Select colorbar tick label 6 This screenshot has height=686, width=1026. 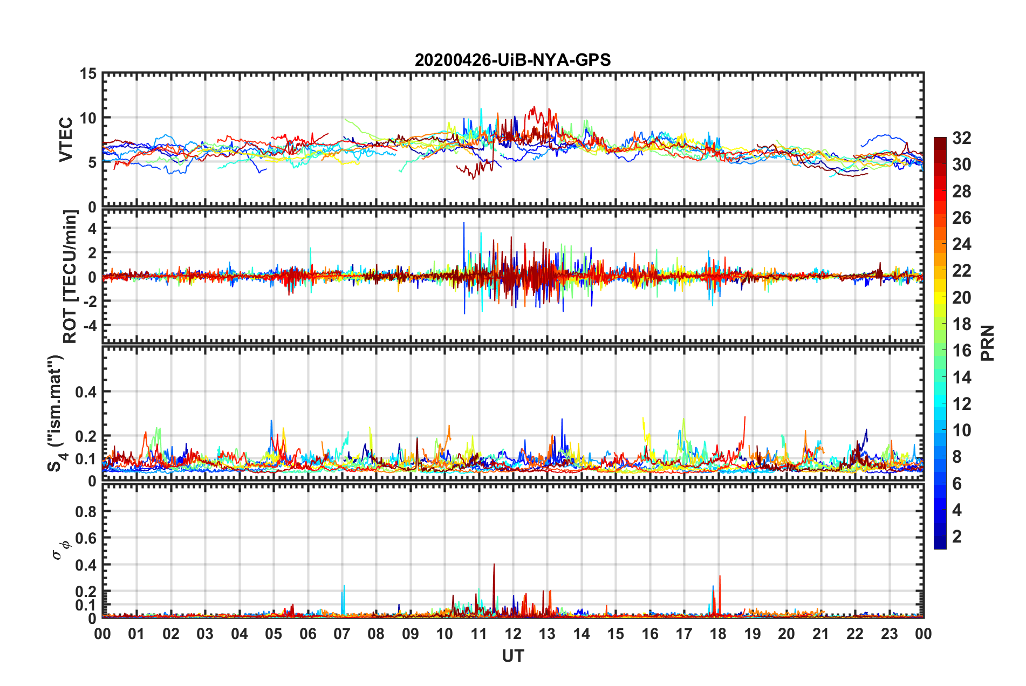pos(956,484)
